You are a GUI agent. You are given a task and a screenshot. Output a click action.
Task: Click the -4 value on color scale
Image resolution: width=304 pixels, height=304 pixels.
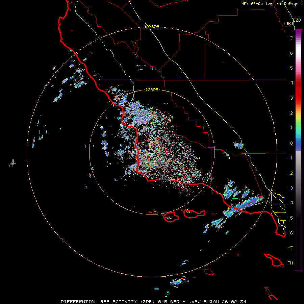(290, 203)
